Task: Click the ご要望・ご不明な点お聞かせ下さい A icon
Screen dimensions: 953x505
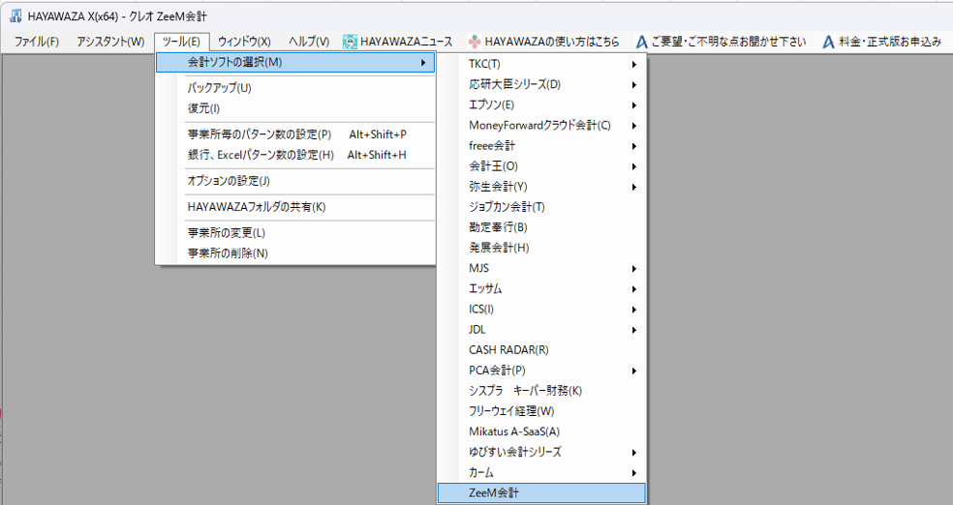Action: 642,42
